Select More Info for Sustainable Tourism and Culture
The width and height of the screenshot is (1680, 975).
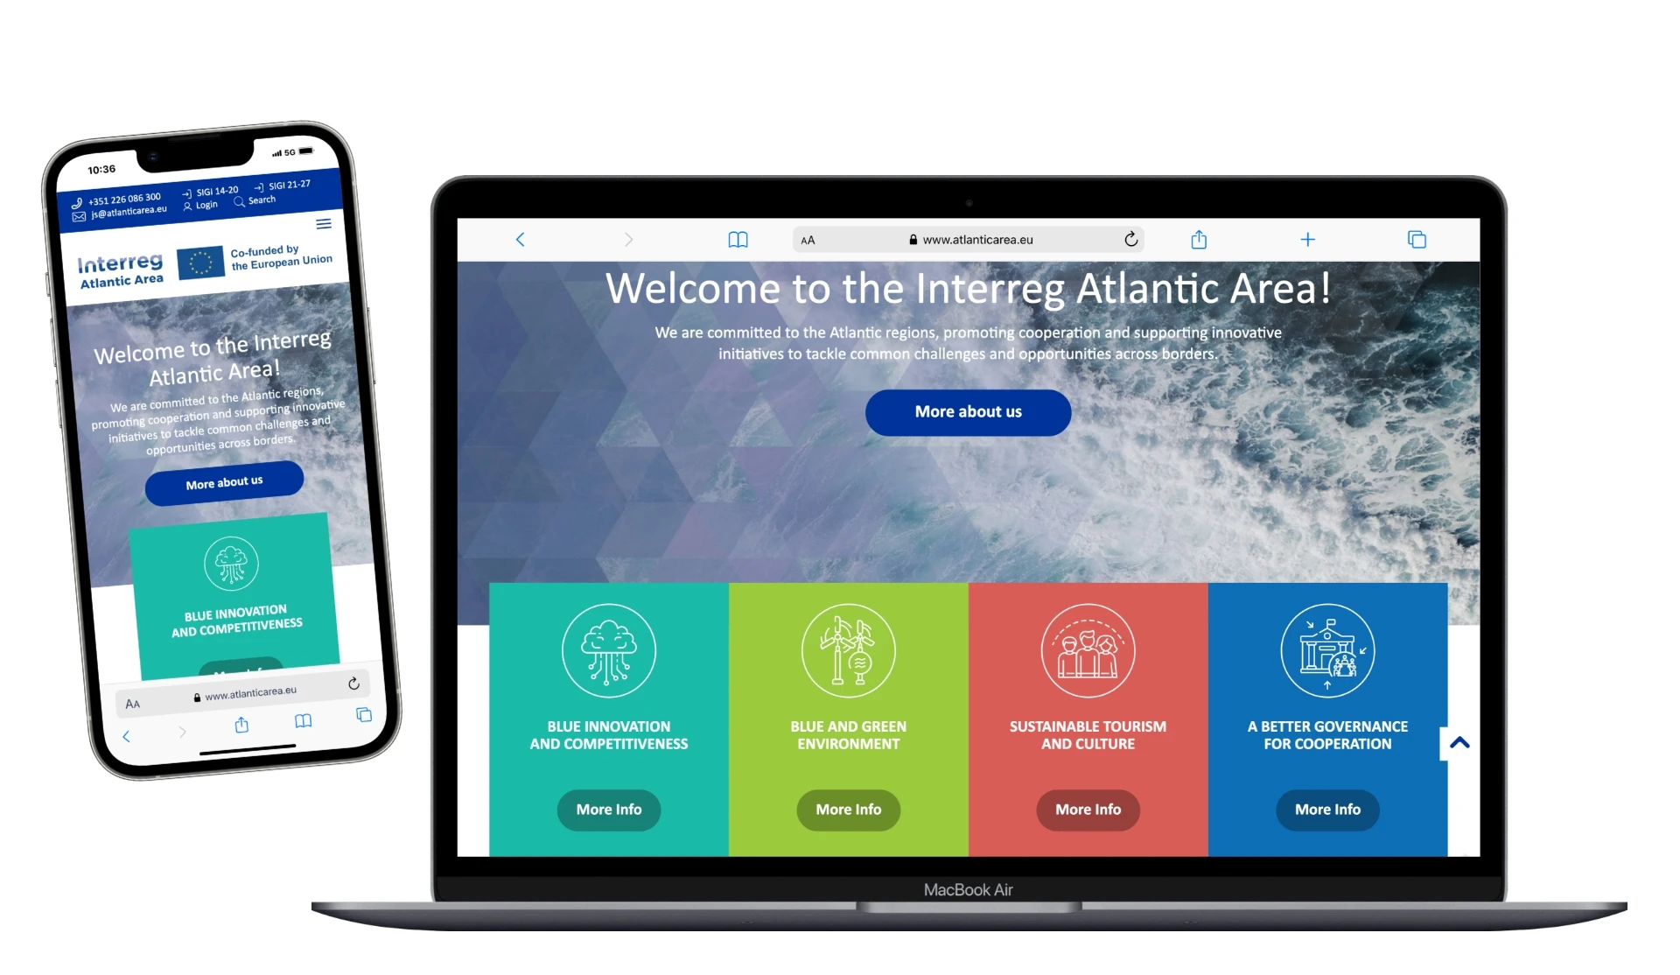1088,809
